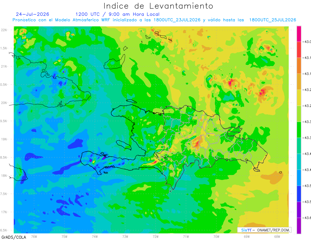Click the 'Pronóstico con el Modelo Atmósferico WRF' line

click(154, 20)
